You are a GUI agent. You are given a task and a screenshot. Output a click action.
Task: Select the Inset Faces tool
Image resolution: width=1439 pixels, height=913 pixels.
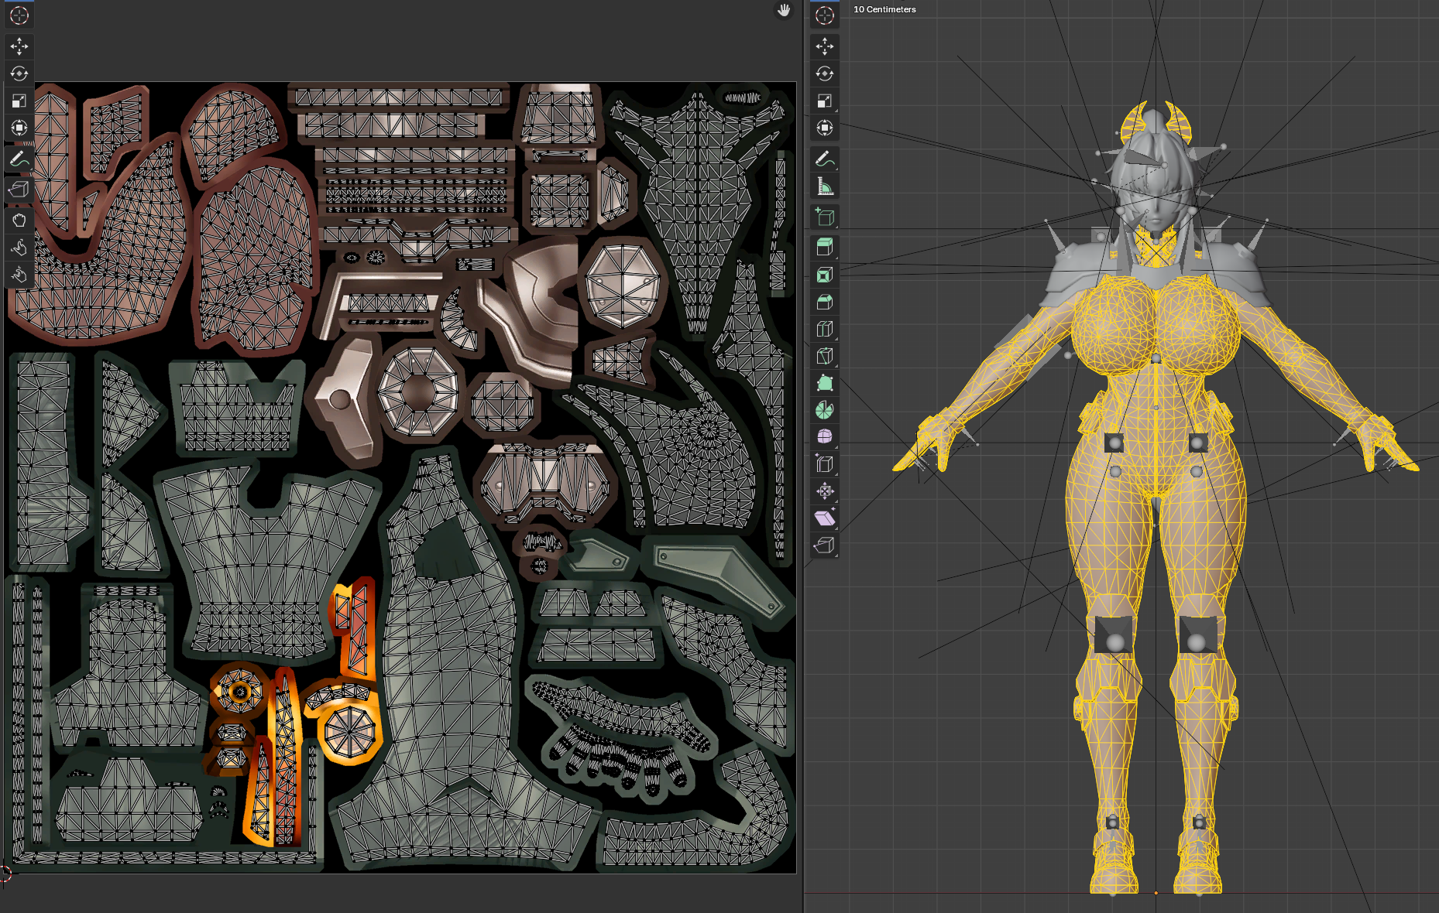click(825, 275)
